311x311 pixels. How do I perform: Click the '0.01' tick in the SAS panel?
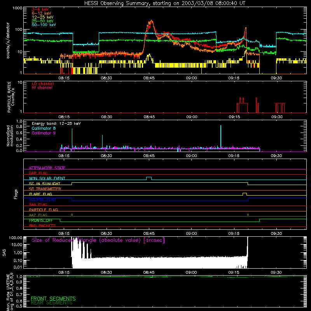tap(18, 267)
